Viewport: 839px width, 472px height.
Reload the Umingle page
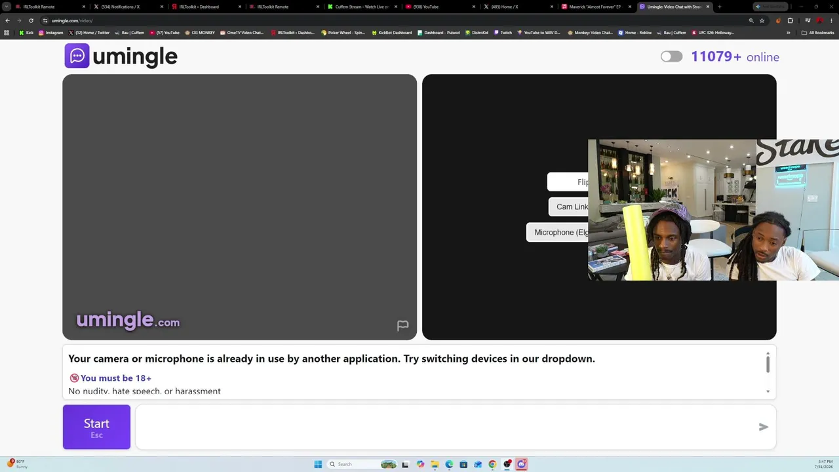31,20
